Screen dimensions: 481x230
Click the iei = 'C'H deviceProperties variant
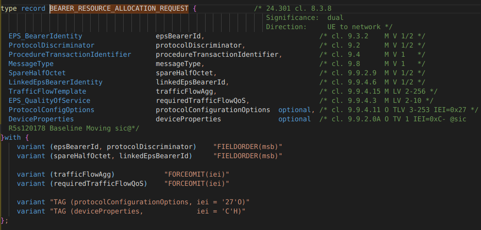(x=147, y=211)
